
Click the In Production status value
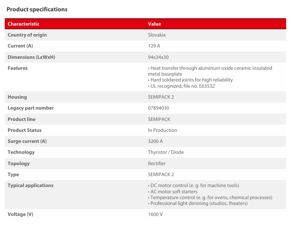pos(163,130)
